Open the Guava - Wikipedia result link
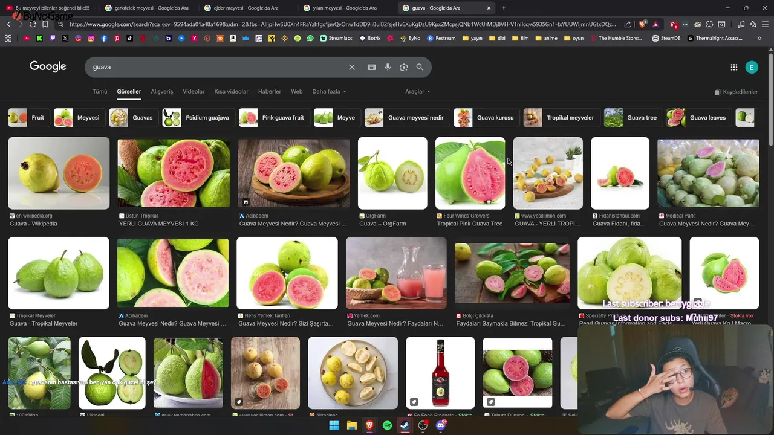Viewport: 774px width, 435px height. click(33, 224)
